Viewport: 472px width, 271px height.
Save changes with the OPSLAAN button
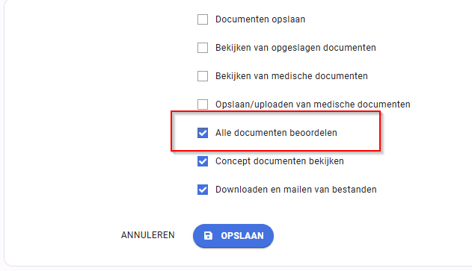pos(233,236)
